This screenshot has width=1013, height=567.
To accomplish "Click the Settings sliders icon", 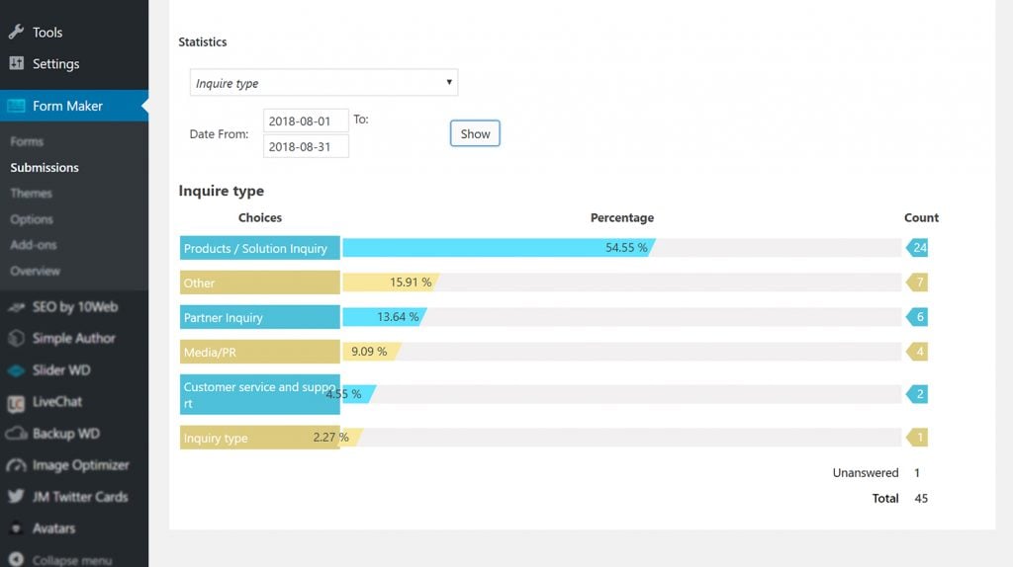I will (x=16, y=63).
